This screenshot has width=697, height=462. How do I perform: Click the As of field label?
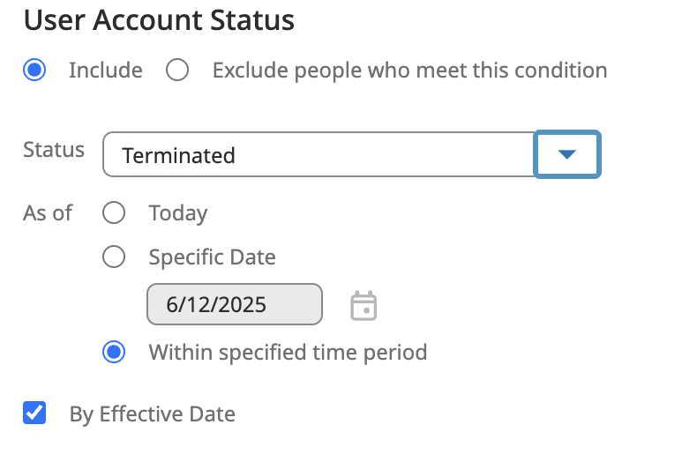48,212
